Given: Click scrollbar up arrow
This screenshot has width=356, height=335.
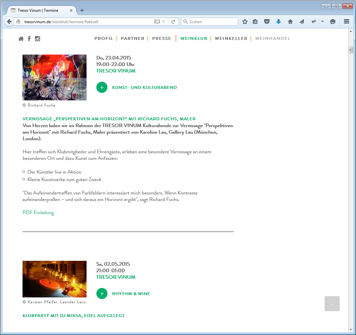Looking at the screenshot, I should [x=350, y=31].
